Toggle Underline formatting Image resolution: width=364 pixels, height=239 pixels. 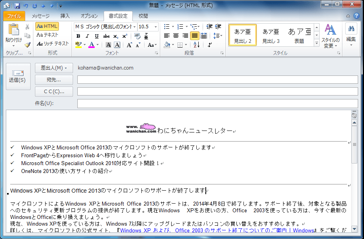[x=97, y=36]
